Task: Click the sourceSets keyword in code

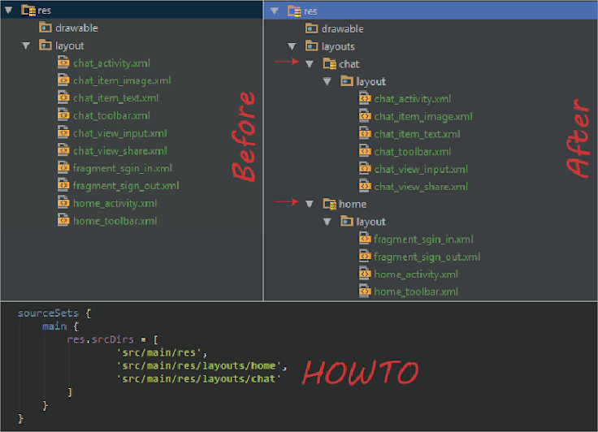Action: (48, 313)
